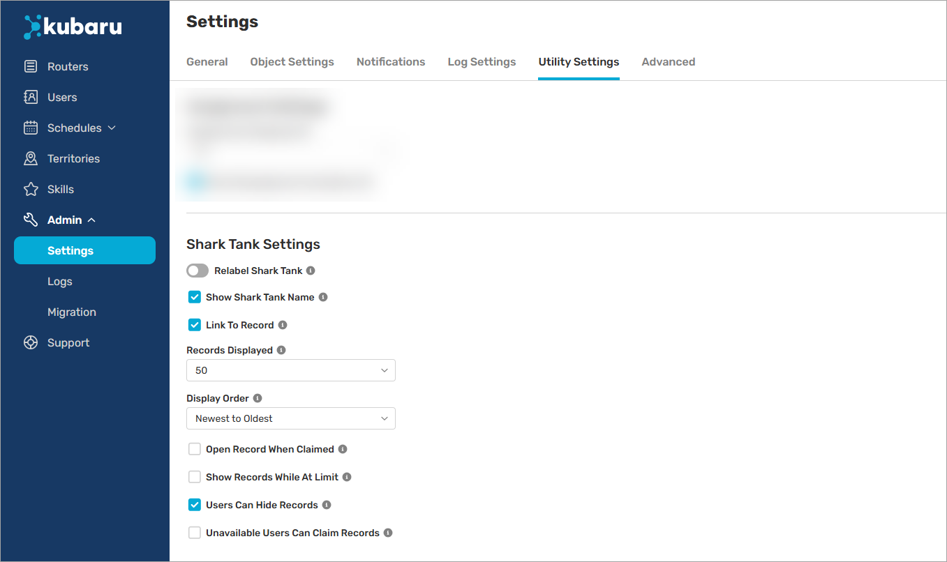The width and height of the screenshot is (947, 562).
Task: Click the Skills star icon
Action: [x=31, y=190]
